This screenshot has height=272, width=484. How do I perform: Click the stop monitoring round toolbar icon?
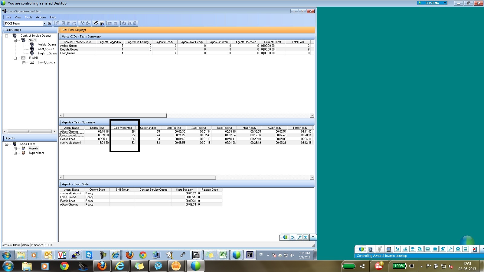135,23
